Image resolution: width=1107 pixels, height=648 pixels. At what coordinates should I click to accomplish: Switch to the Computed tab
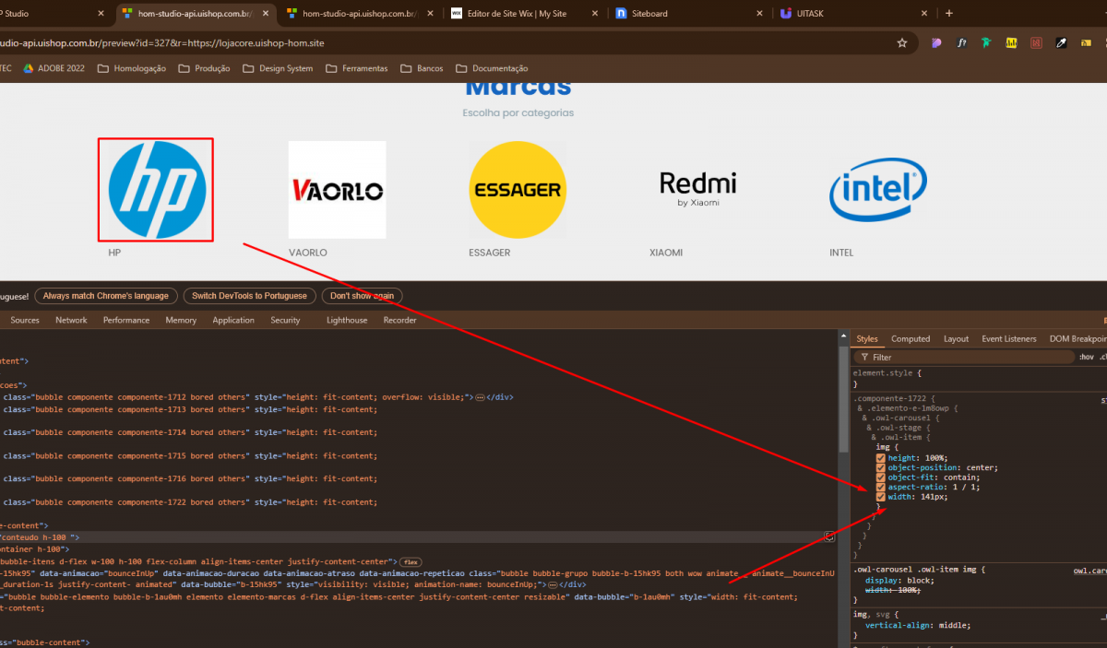pyautogui.click(x=910, y=339)
